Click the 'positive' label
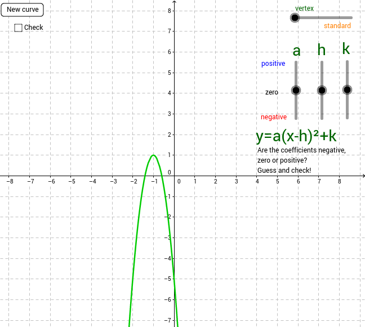Image resolution: width=365 pixels, height=327 pixels. click(x=273, y=64)
